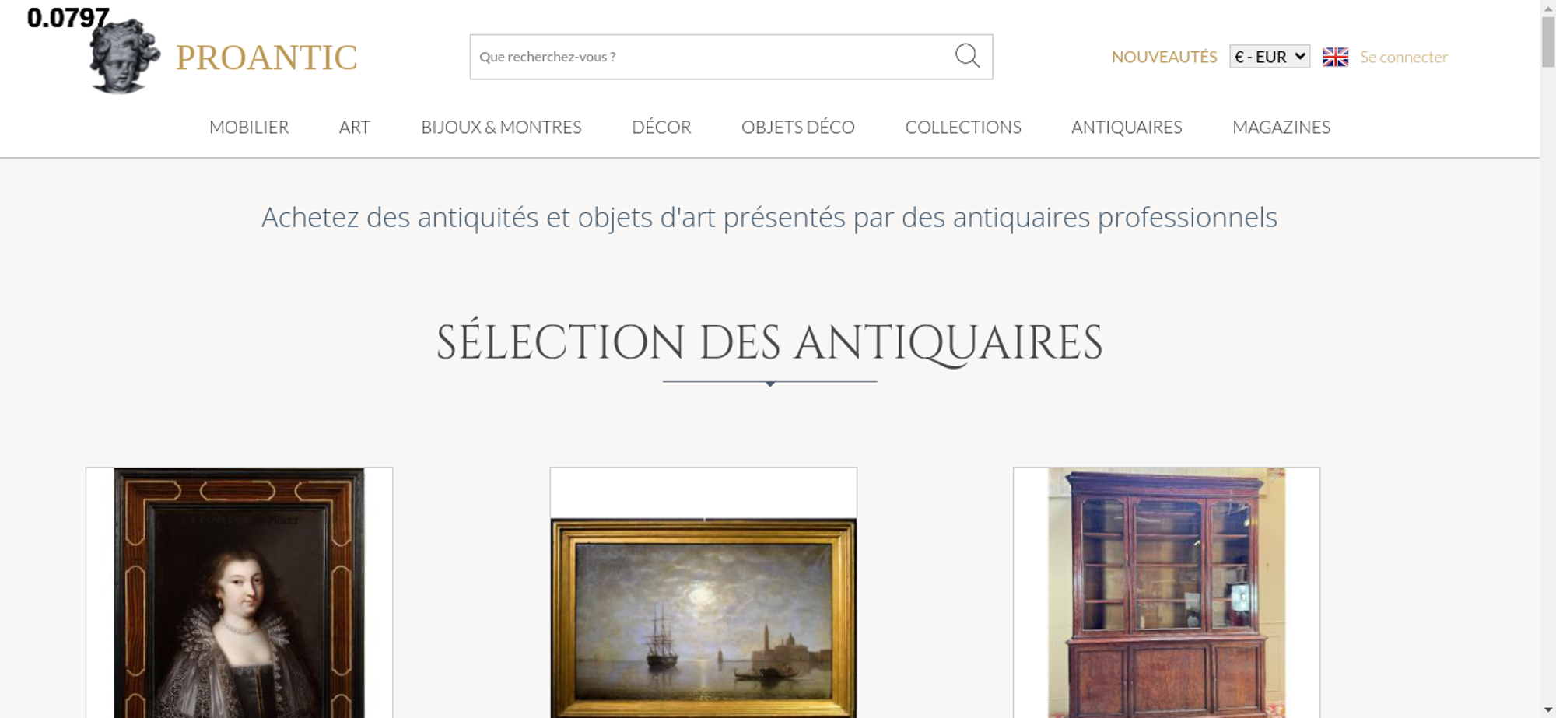
Task: Click the magnifying glass search icon
Action: (967, 56)
